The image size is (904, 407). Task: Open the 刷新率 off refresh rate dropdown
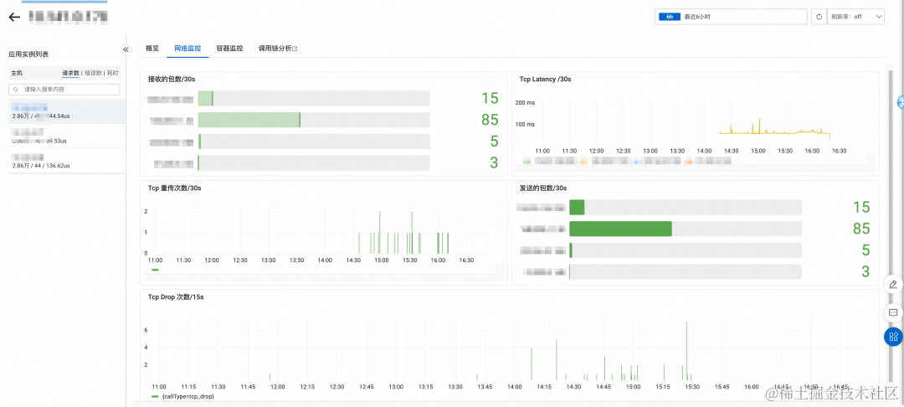click(855, 17)
